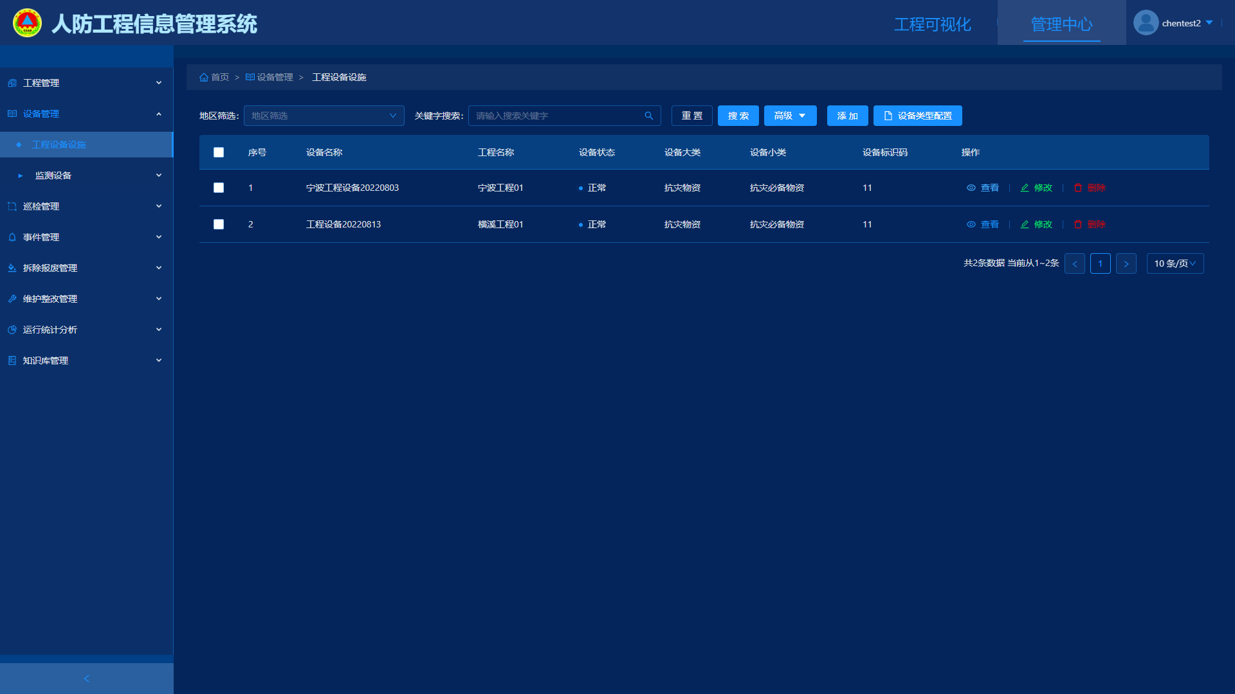Click edit pencil icon for 工程设备20220813

[x=1025, y=224]
